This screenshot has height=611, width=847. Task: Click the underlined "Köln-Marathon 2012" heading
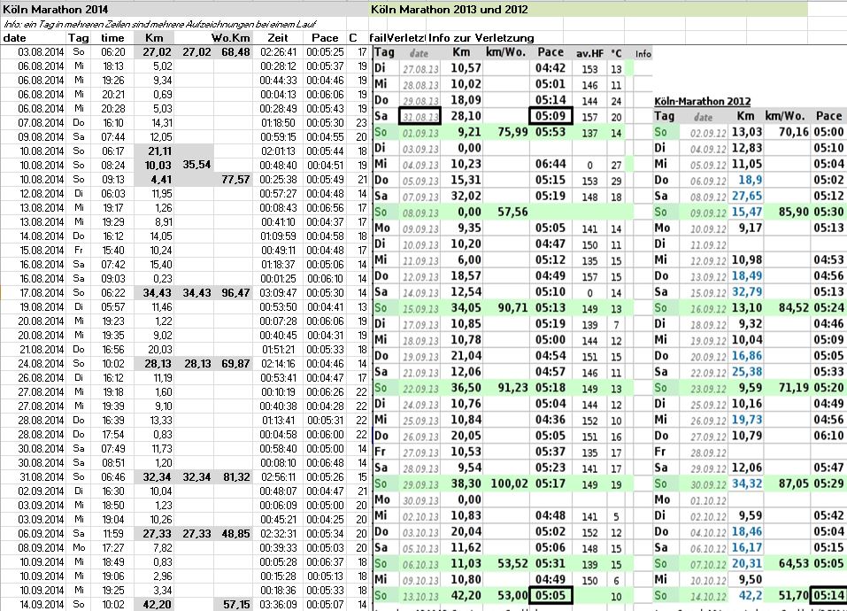702,101
